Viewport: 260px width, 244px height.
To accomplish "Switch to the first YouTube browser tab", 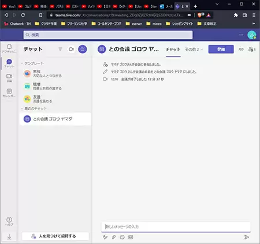I will [x=9, y=6].
